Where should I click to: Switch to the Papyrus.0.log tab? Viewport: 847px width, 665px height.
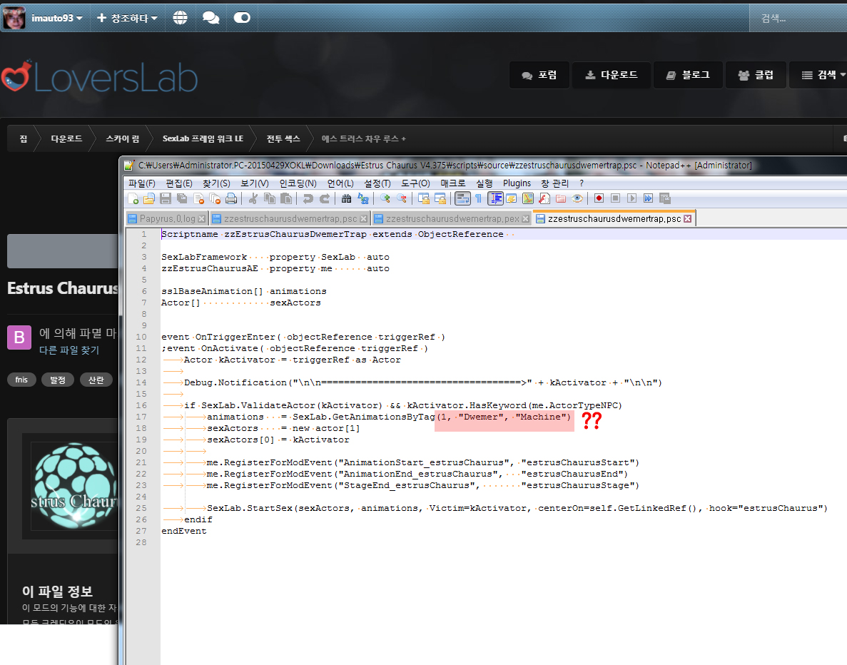pos(167,219)
